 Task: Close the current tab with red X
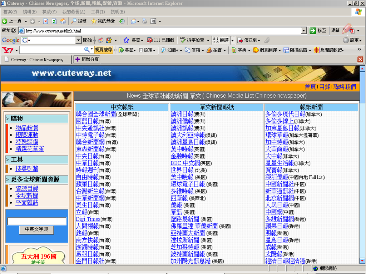[x=360, y=60]
